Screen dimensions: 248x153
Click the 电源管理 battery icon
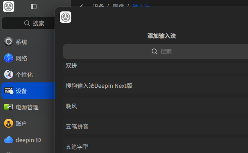coord(9,107)
